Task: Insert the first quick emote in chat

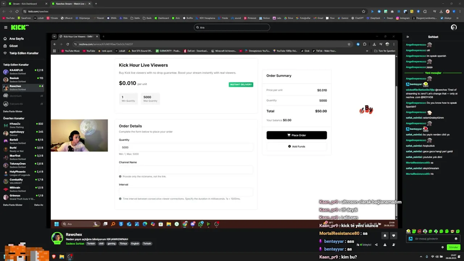Action: pos(409,231)
